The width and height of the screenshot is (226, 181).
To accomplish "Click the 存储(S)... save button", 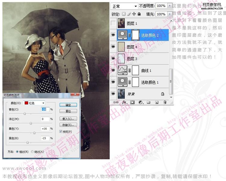I will (x=68, y=125).
